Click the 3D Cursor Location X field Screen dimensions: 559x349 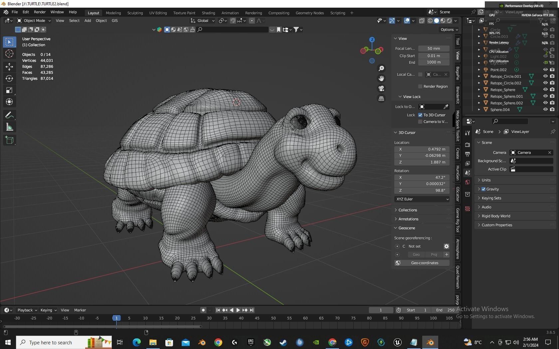422,149
